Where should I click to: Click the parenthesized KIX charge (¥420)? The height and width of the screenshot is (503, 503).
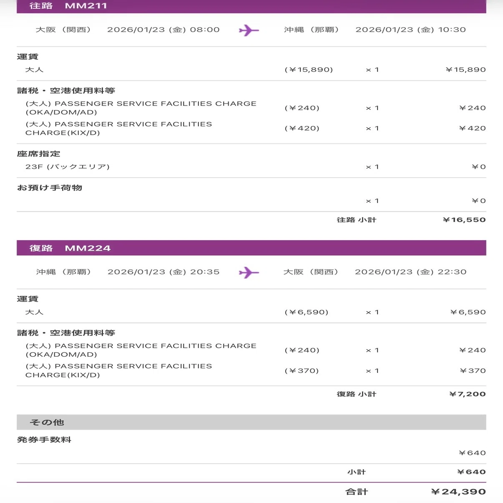tap(302, 128)
